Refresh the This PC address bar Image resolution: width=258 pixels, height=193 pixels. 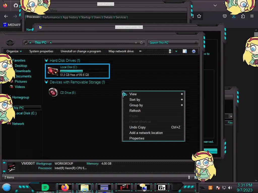(x=141, y=43)
